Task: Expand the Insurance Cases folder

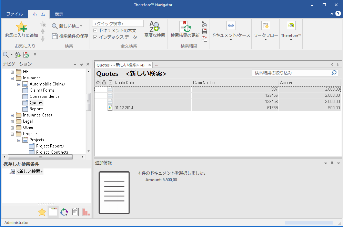Action: coord(12,115)
